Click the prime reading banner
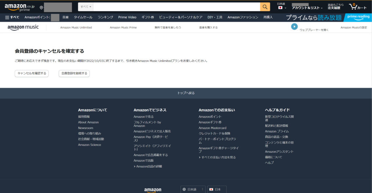This screenshot has width=372, height=193. click(358, 17)
